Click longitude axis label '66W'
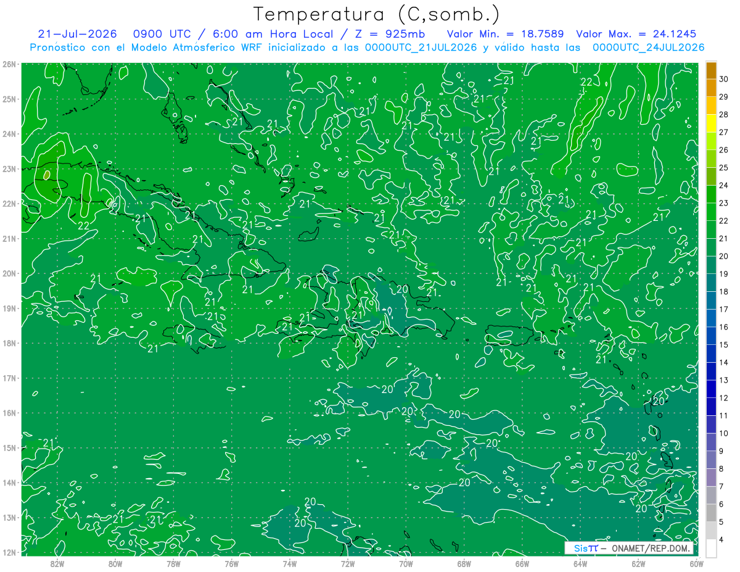This screenshot has width=740, height=572. point(522,563)
